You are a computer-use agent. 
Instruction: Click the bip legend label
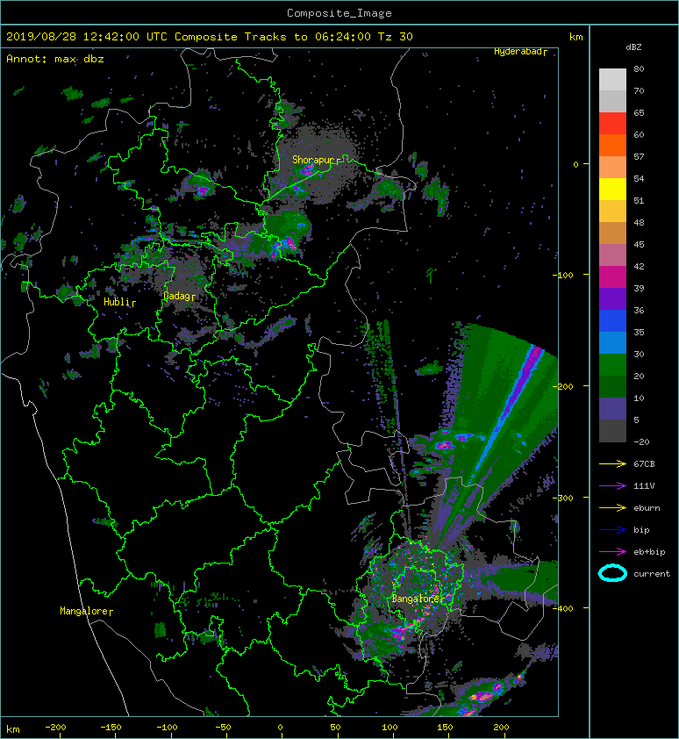click(642, 530)
